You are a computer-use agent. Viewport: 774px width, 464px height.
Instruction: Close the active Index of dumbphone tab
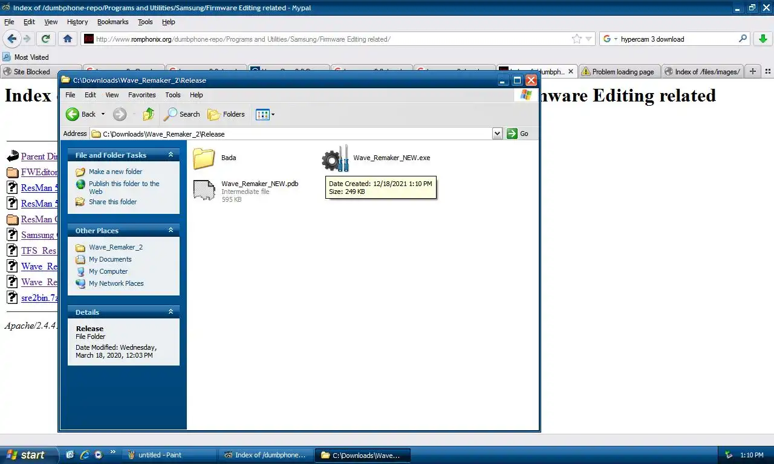coord(571,71)
